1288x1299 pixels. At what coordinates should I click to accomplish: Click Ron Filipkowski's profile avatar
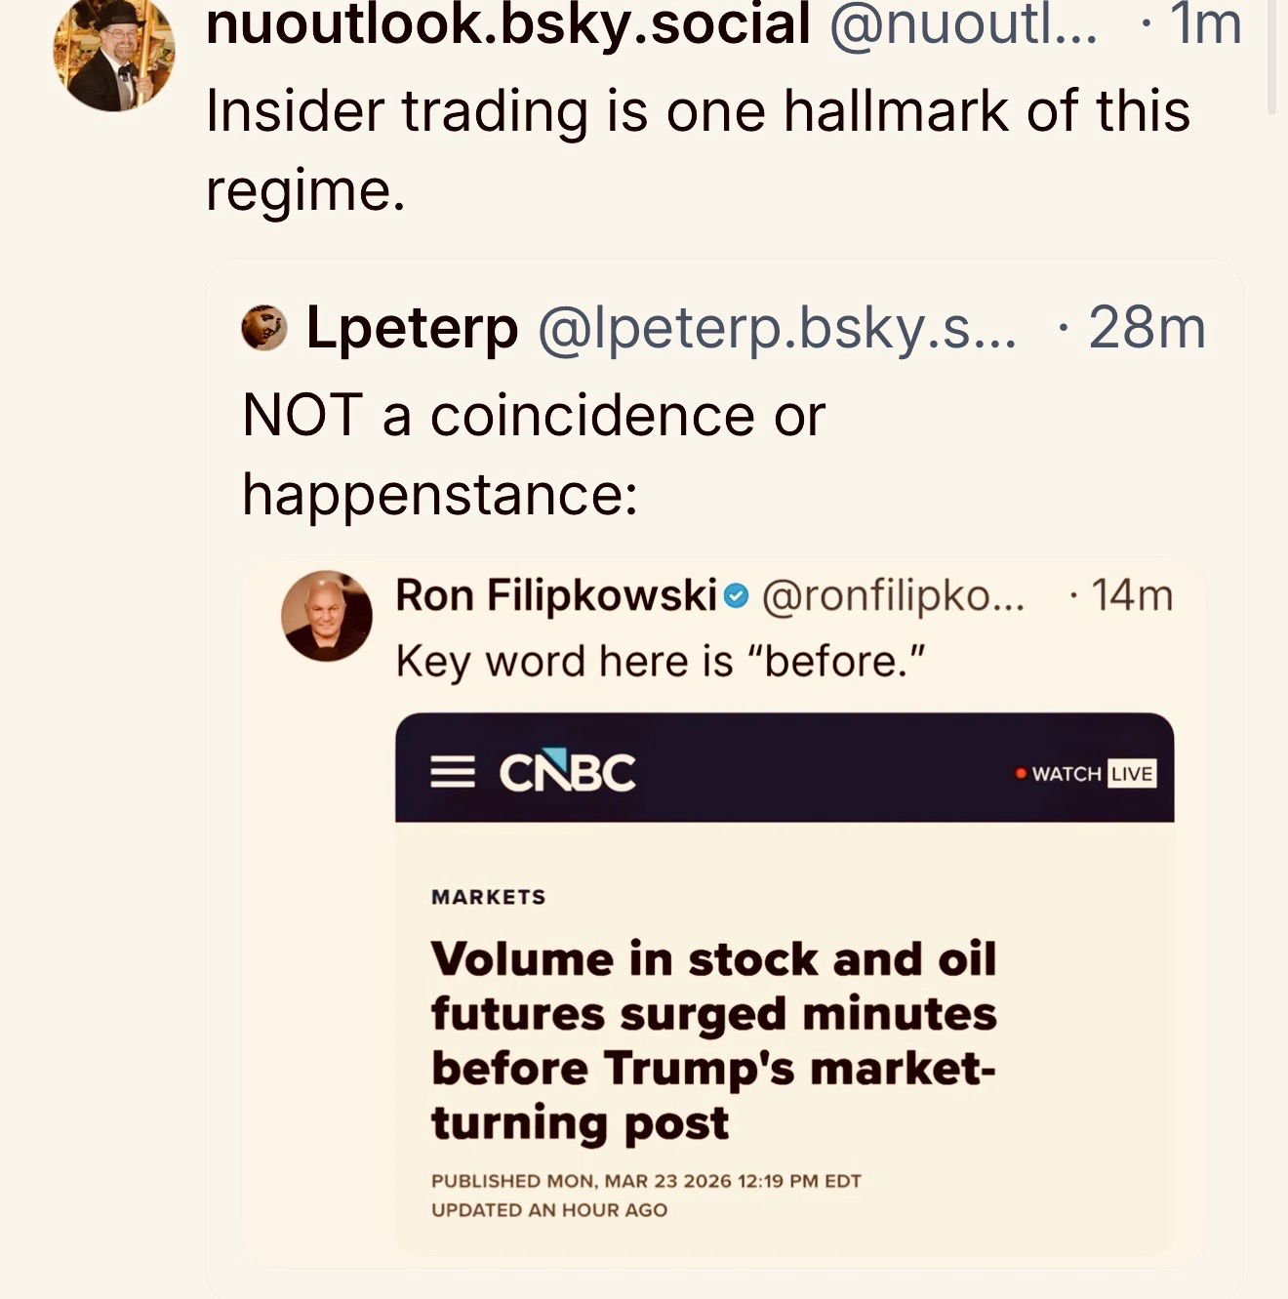pyautogui.click(x=327, y=616)
